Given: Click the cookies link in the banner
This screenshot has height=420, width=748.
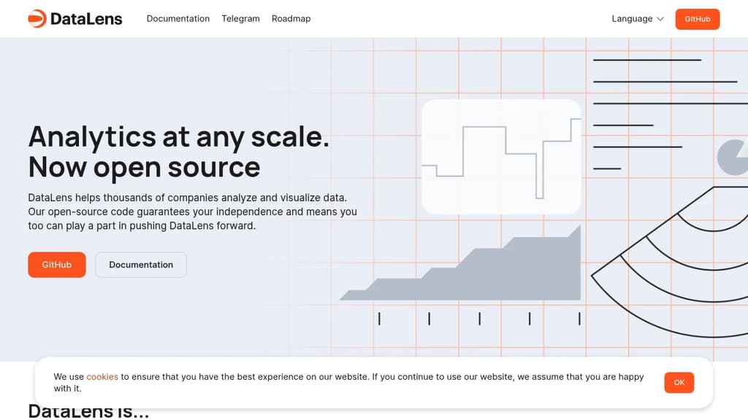Looking at the screenshot, I should (x=102, y=376).
